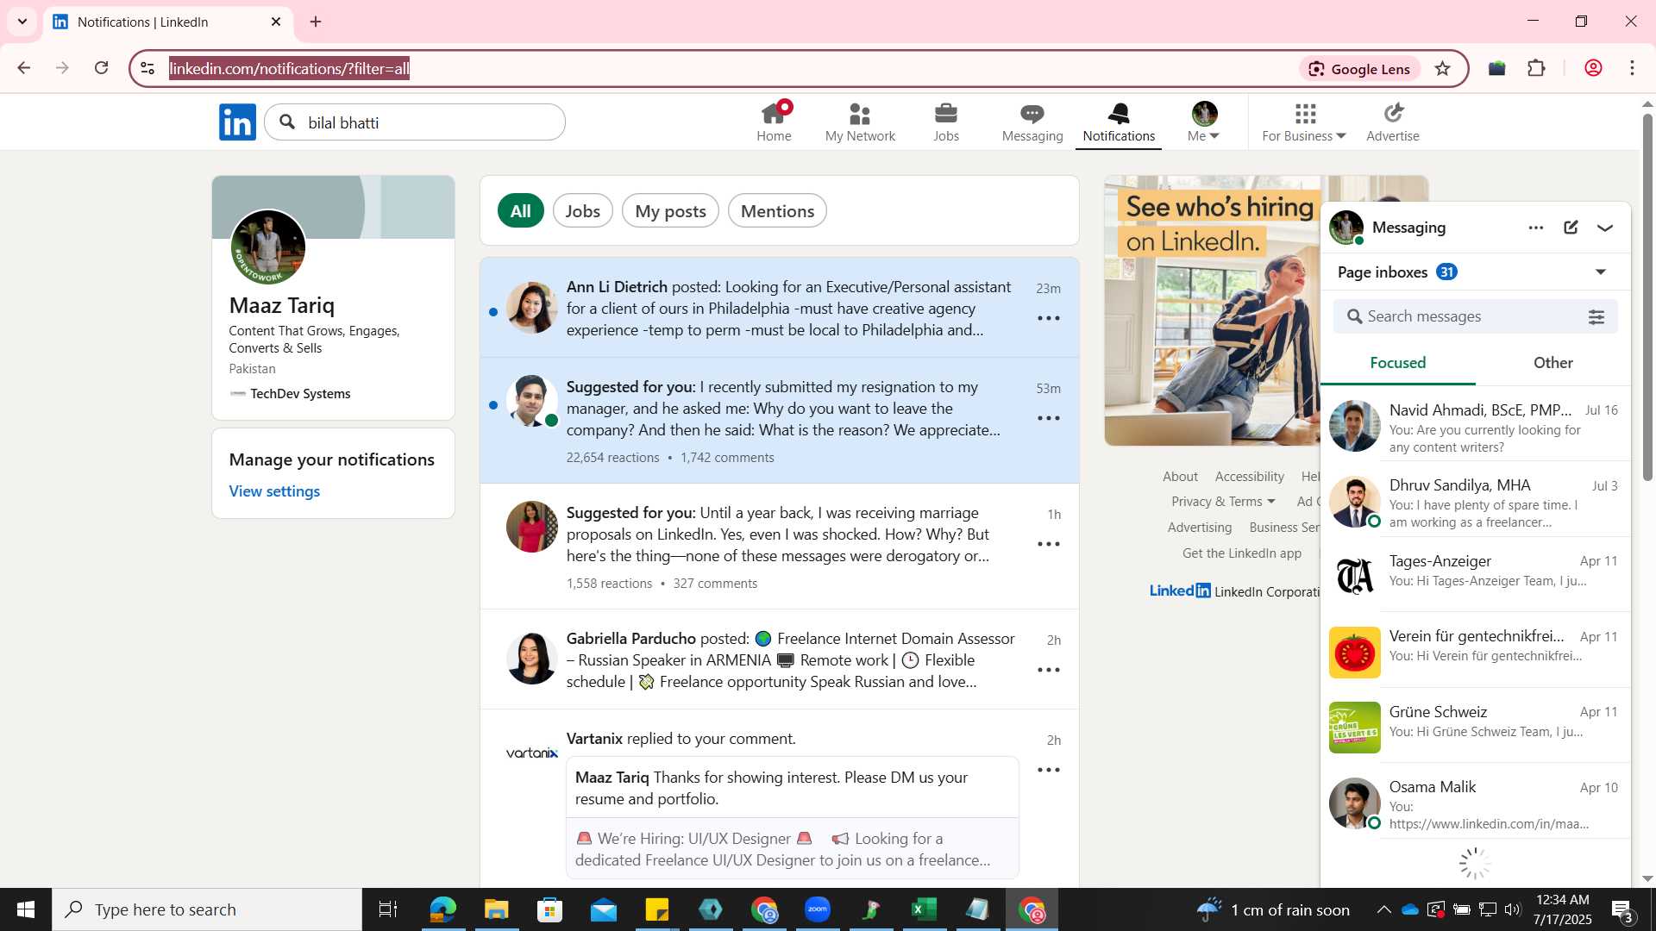The width and height of the screenshot is (1656, 931).
Task: Open options for marriage proposals suggested post
Action: (x=1049, y=544)
